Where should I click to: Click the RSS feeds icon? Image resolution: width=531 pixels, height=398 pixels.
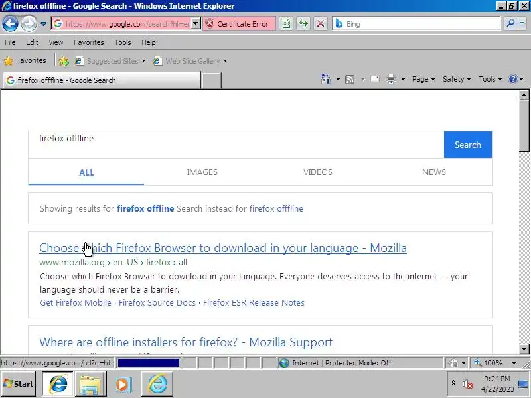[x=350, y=79]
